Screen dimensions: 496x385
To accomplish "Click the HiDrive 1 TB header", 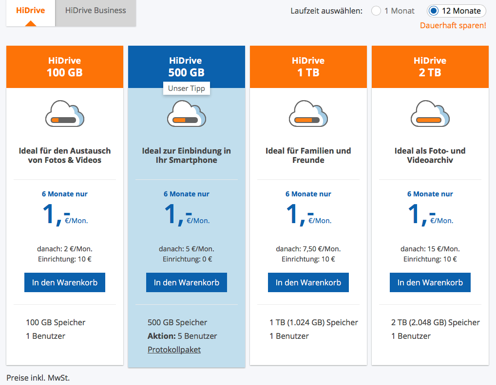I will [x=308, y=67].
